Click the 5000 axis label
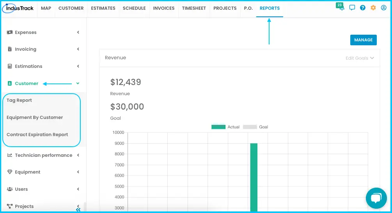 point(119,186)
